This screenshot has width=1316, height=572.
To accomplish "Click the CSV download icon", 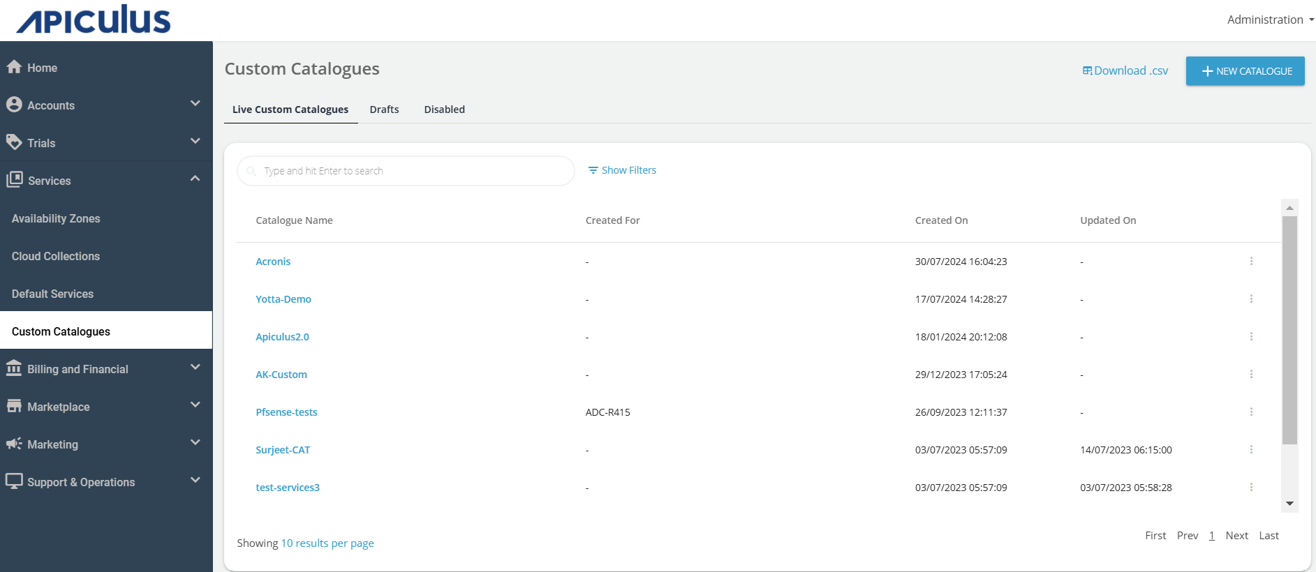I will tap(1087, 70).
